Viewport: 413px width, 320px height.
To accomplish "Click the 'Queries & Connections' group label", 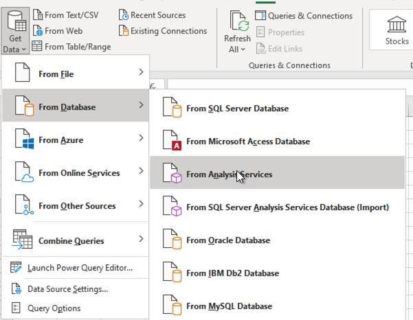I will point(289,65).
